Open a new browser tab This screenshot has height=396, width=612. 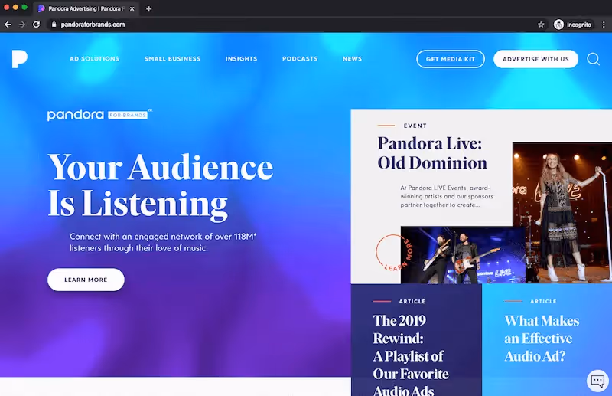click(148, 8)
